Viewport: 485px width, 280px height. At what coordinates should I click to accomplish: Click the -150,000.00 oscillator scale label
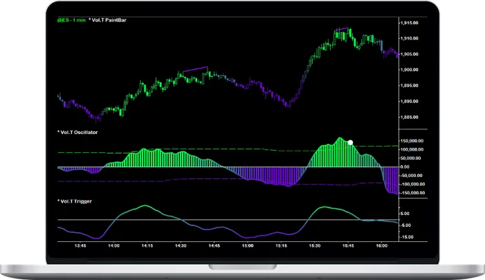(413, 194)
